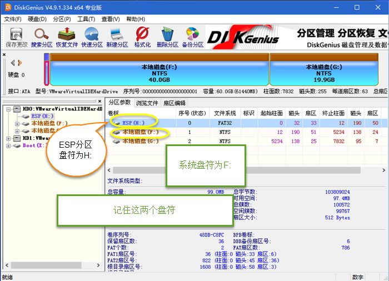Image resolution: width=389 pixels, height=281 pixels.
Task: Click the 卷标 column header
Action: coord(141,113)
